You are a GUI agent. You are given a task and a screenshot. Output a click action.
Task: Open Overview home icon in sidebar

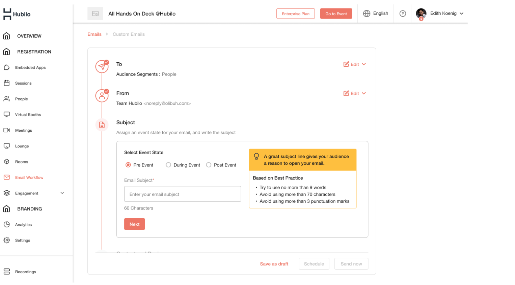pos(6,36)
